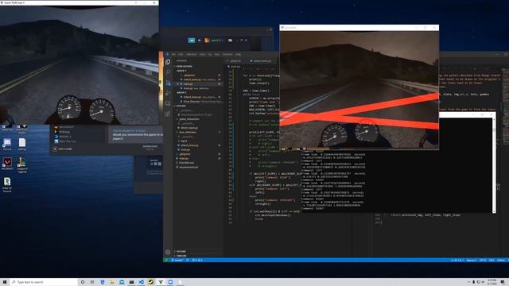Open the Explorer view in VS Code activity bar
The height and width of the screenshot is (286, 509).
click(x=168, y=62)
